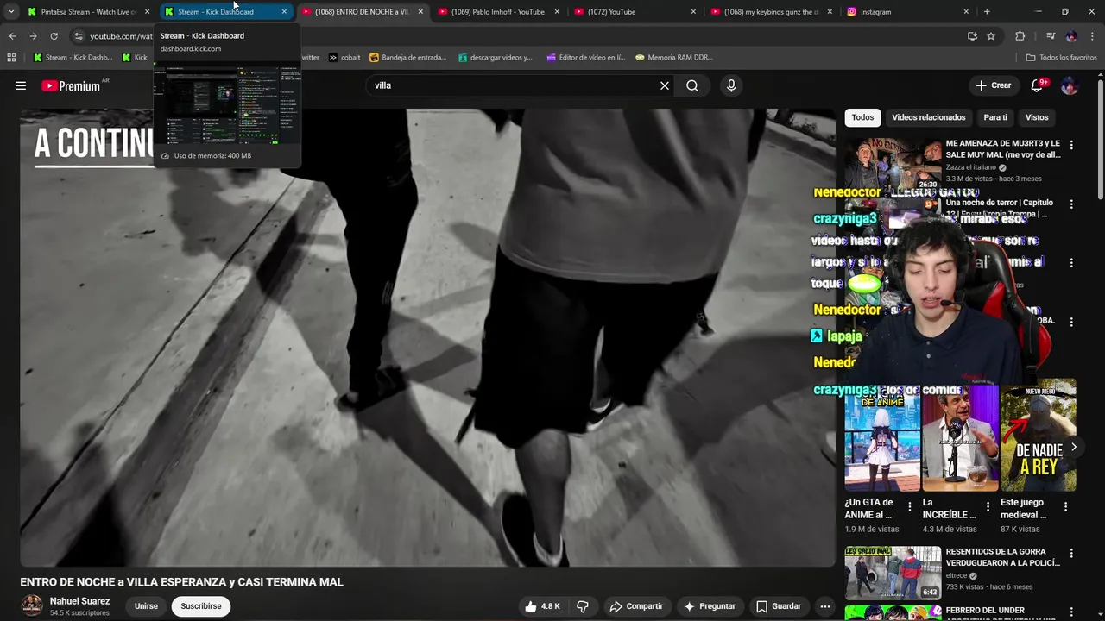Click the Guardar button
This screenshot has width=1105, height=621.
pos(779,606)
